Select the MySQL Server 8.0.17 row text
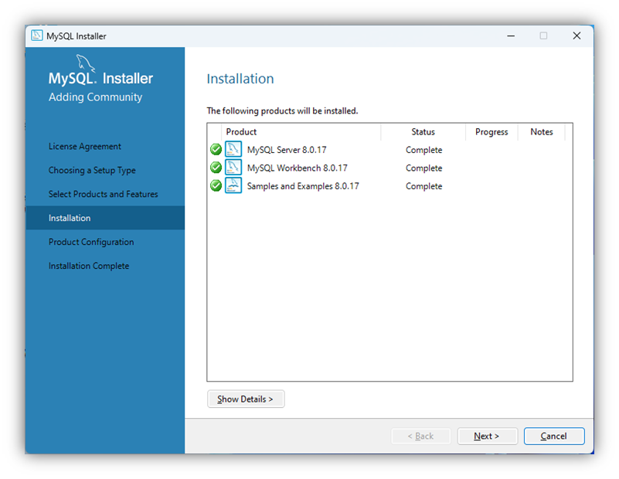The height and width of the screenshot is (479, 619). [x=287, y=150]
